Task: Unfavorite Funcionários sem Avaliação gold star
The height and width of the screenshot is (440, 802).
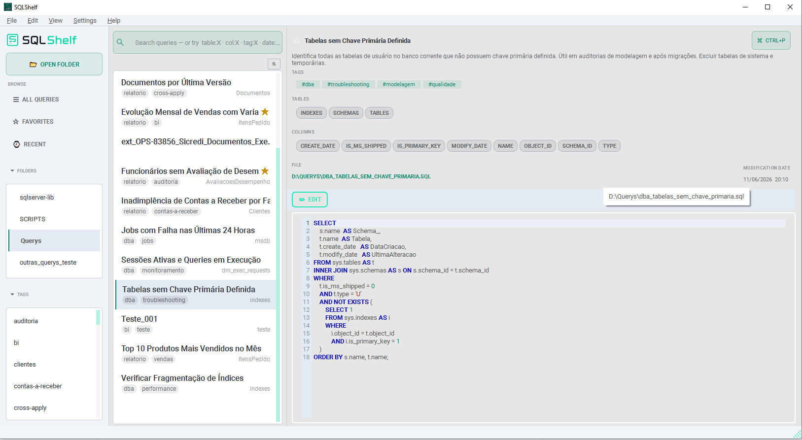Action: tap(265, 171)
